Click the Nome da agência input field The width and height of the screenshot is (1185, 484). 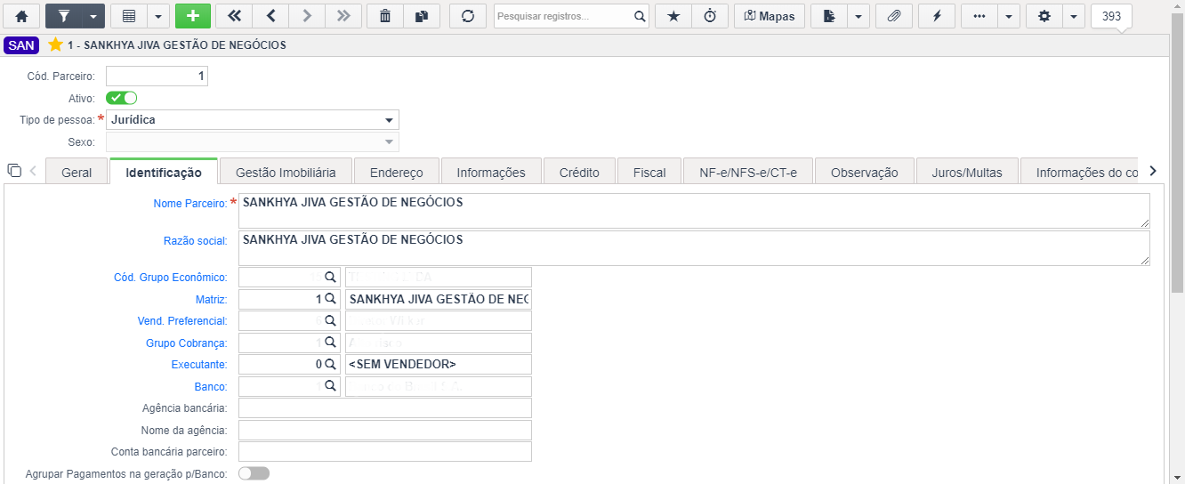point(385,430)
